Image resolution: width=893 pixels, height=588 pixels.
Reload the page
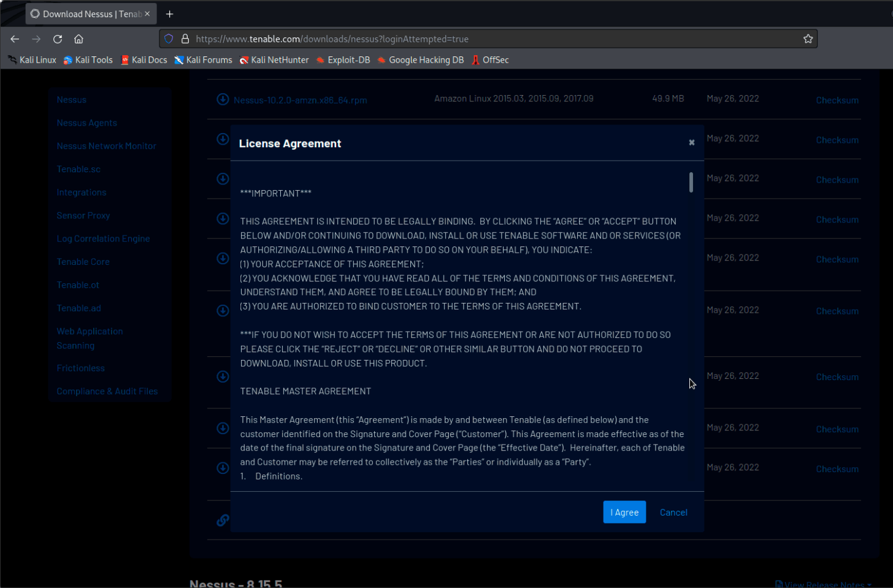(x=58, y=39)
